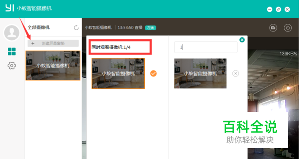This screenshot has width=299, height=159.
Task: Select the sidebar camera thumbnail 小蚁智能摄像机
Action: [53, 65]
